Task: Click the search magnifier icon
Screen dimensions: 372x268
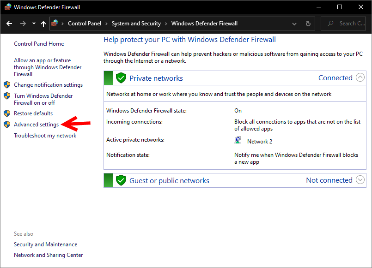Action: [x=330, y=24]
